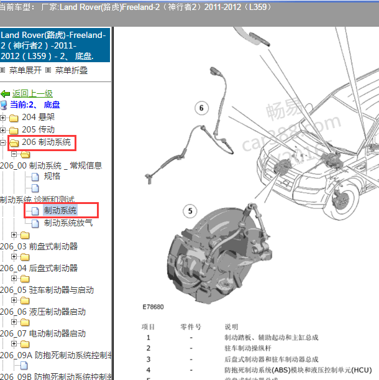
Task: Open the 204 悬架 tree item
Action: point(39,118)
